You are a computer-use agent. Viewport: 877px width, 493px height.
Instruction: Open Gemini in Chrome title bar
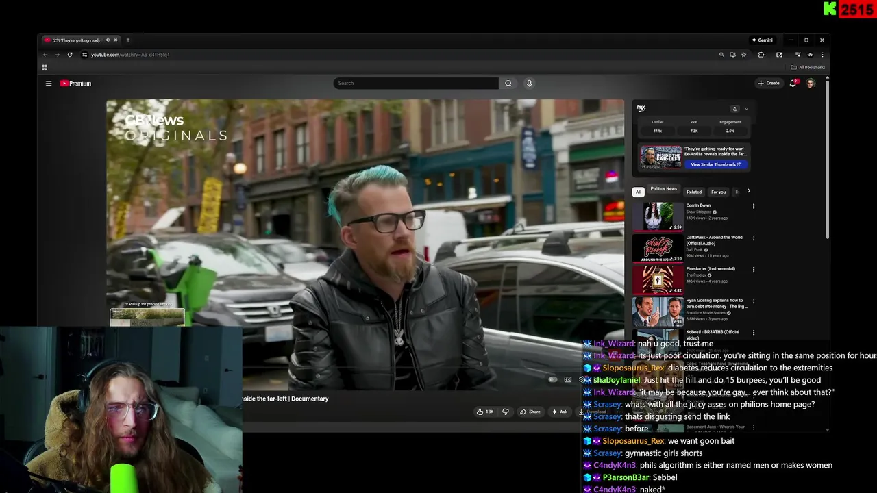coord(762,40)
